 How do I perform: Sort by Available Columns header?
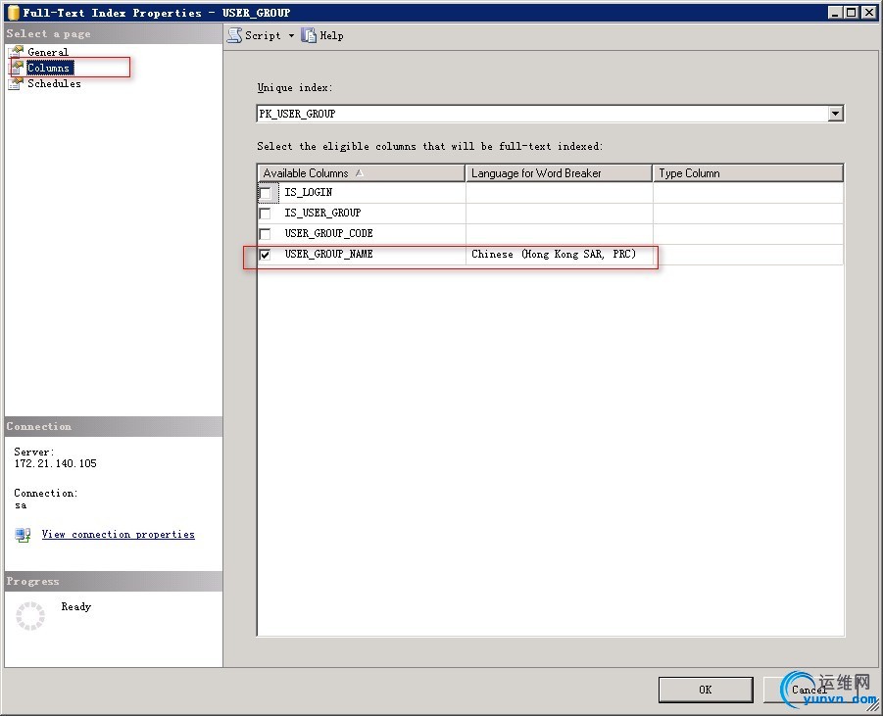click(x=362, y=173)
